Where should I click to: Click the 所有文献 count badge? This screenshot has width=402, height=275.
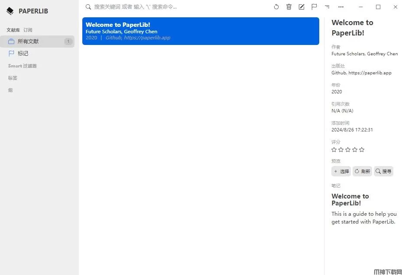pos(68,41)
